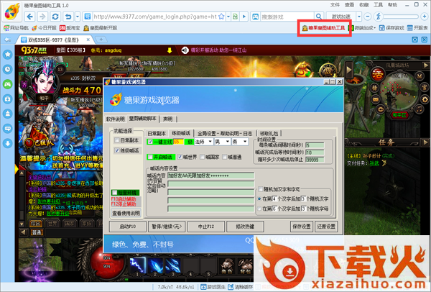431x292 pixels.
Task: Open the 文件 menu
Action: tap(335, 5)
